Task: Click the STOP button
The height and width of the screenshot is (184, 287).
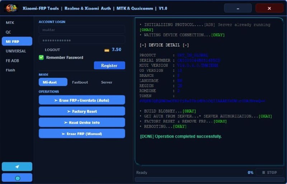Action: coord(269,172)
